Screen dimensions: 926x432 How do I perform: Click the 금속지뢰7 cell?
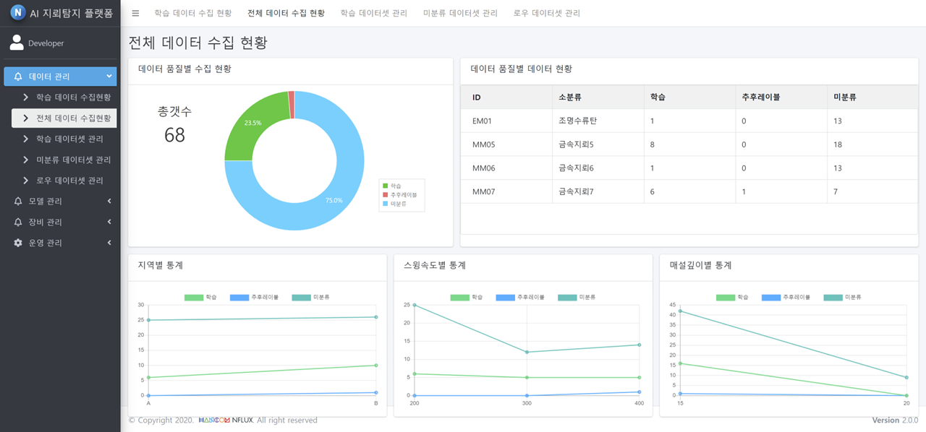[598, 192]
